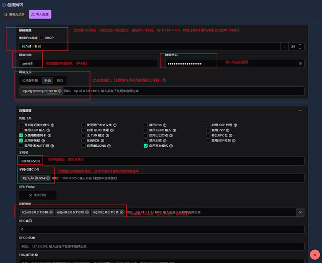
Task: Focus the 网络密码 password field
Action: [235, 64]
